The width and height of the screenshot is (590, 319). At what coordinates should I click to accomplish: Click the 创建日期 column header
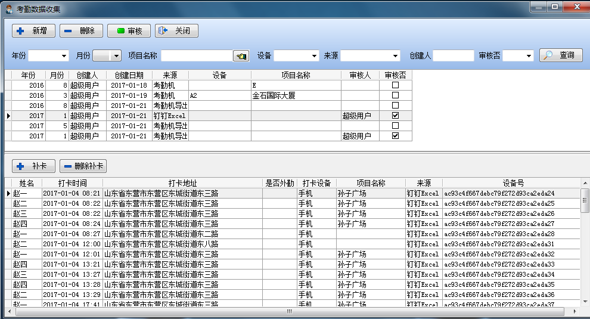click(129, 75)
